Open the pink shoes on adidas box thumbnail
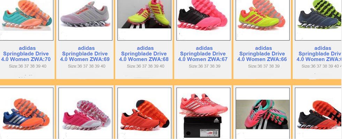This screenshot has height=139, width=342. pyautogui.click(x=203, y=113)
